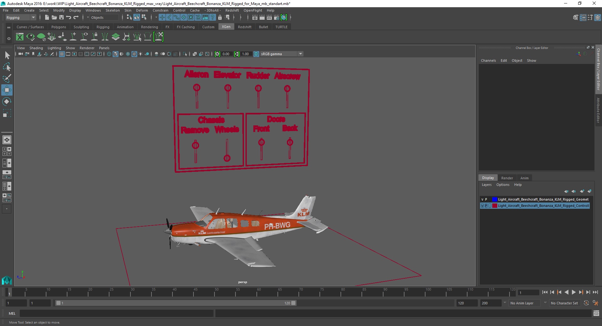
Task: Toggle lock current selection padlock
Action: click(x=220, y=18)
